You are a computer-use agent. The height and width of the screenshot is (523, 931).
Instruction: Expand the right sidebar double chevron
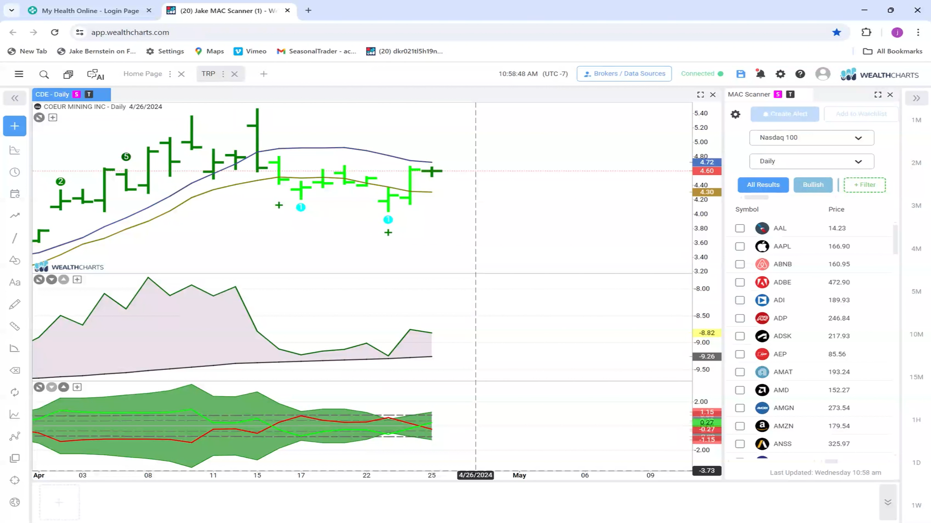tap(916, 98)
